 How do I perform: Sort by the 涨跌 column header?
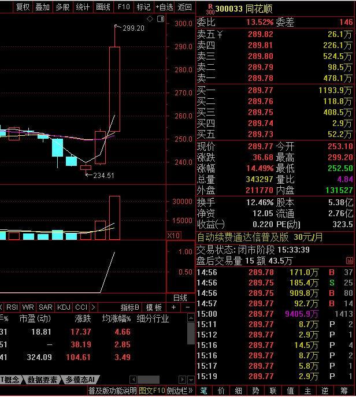tap(83, 318)
